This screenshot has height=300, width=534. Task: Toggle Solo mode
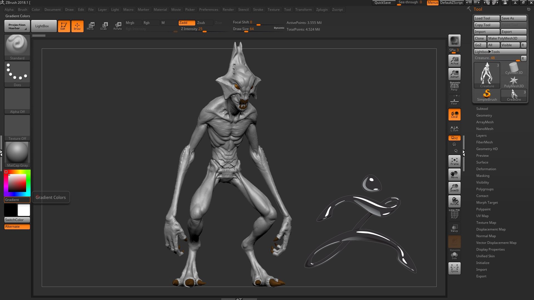(x=454, y=255)
